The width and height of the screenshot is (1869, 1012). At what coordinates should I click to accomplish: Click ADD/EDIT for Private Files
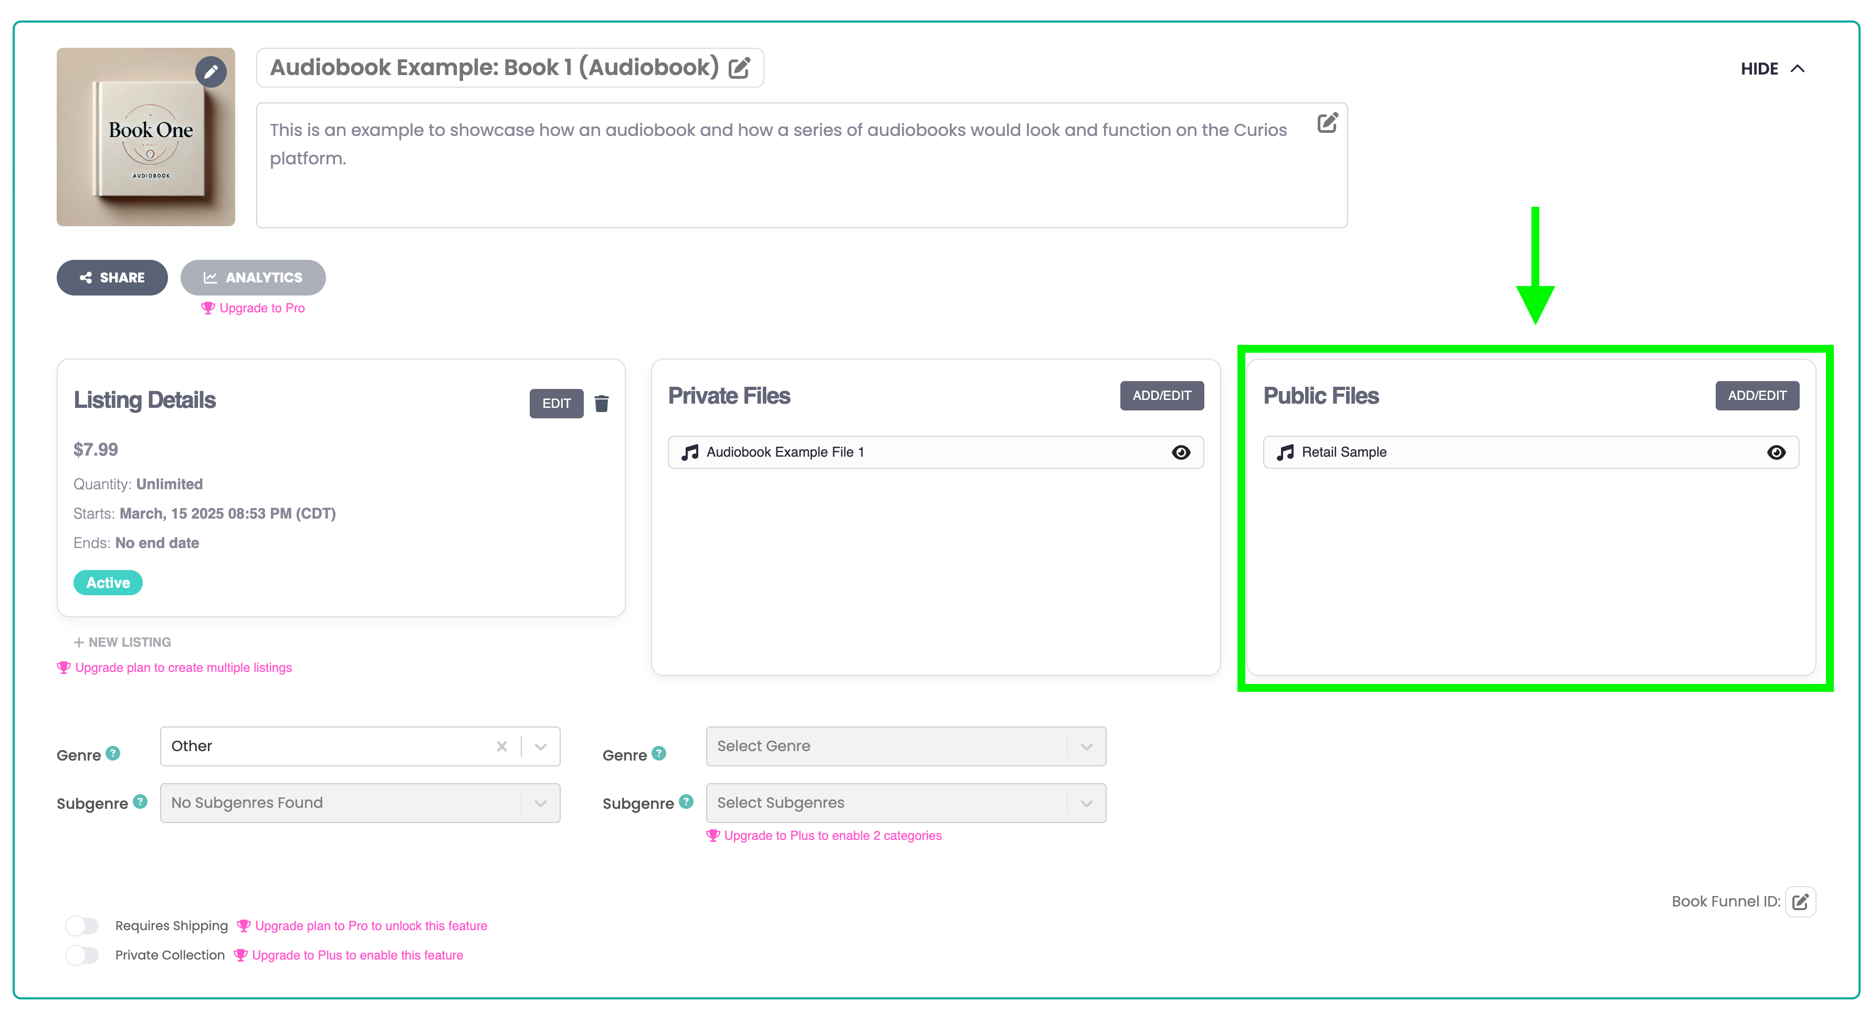point(1162,396)
